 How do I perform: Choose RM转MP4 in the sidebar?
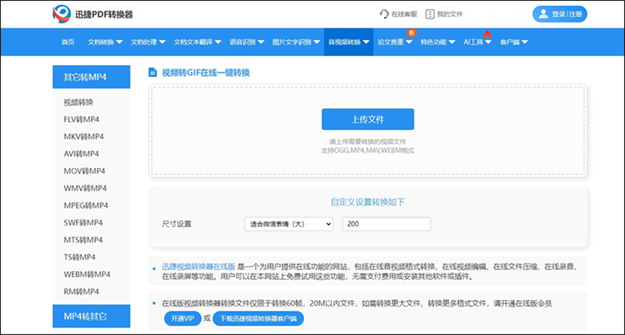click(x=81, y=291)
